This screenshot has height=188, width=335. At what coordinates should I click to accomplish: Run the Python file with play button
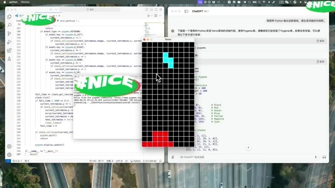pos(149,16)
